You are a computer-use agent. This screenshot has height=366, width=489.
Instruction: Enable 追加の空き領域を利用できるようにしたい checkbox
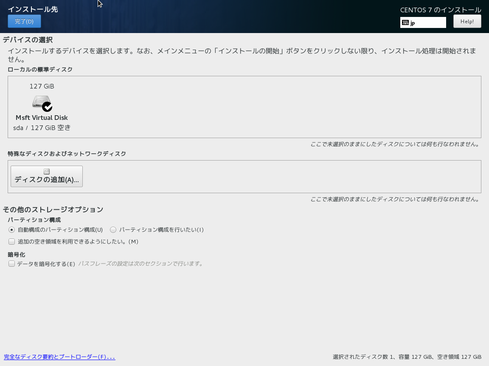tap(11, 241)
